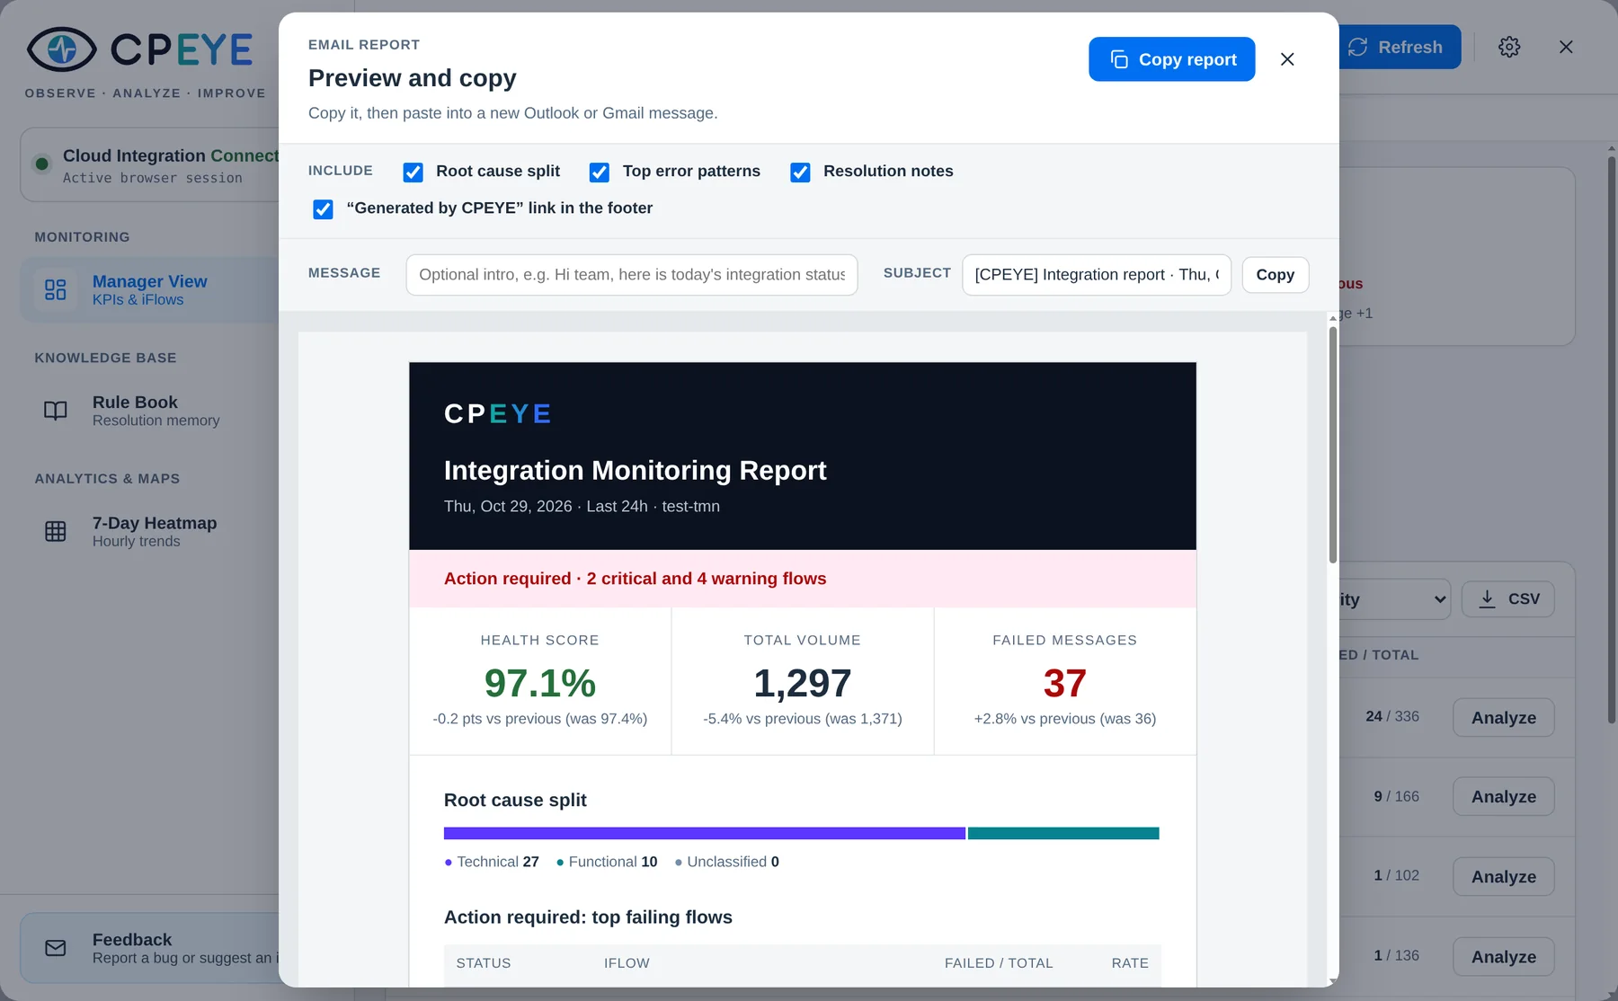Image resolution: width=1618 pixels, height=1001 pixels.
Task: Close the CPEYE panel behind the dialog
Action: (x=1566, y=47)
